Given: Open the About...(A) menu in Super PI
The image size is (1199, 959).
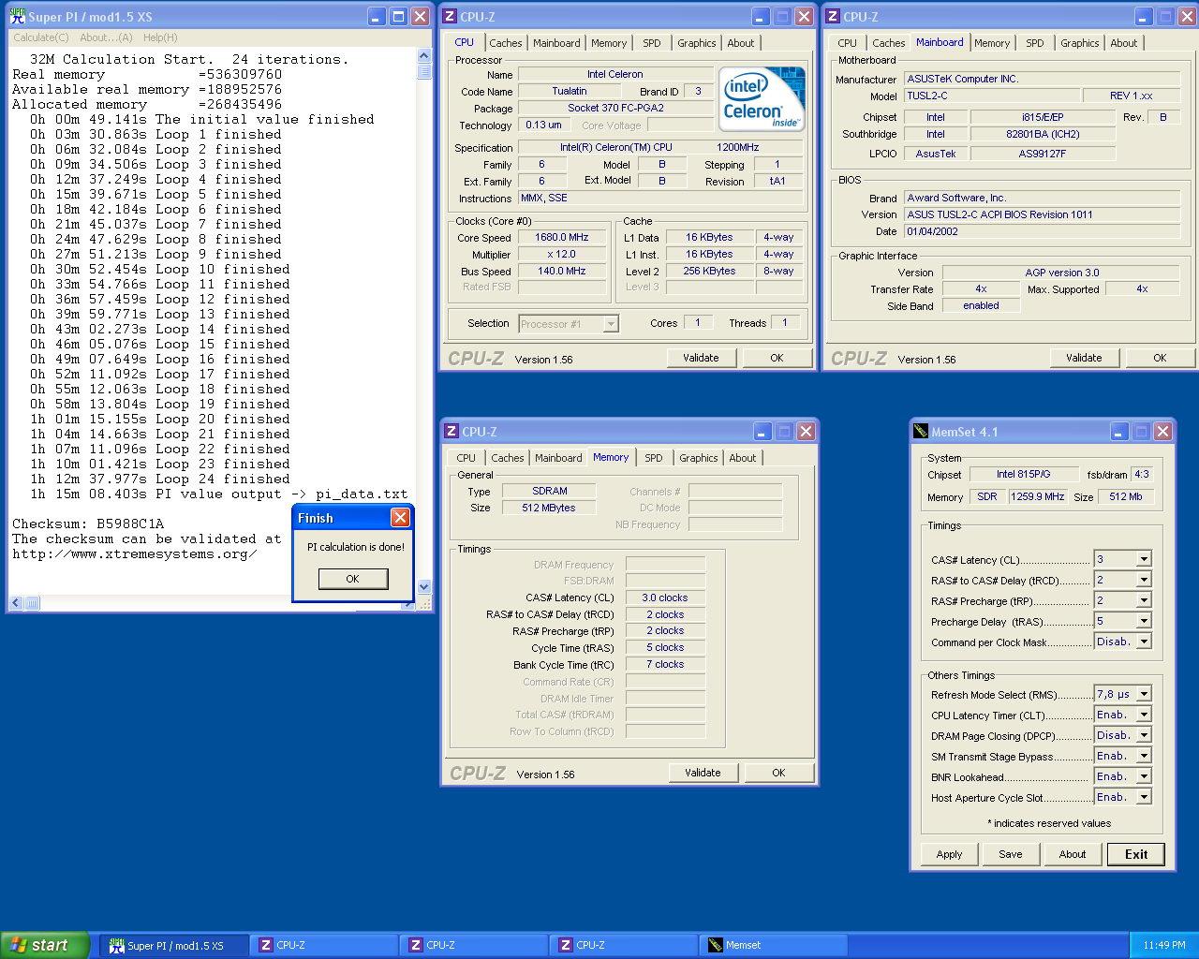Looking at the screenshot, I should (x=106, y=37).
